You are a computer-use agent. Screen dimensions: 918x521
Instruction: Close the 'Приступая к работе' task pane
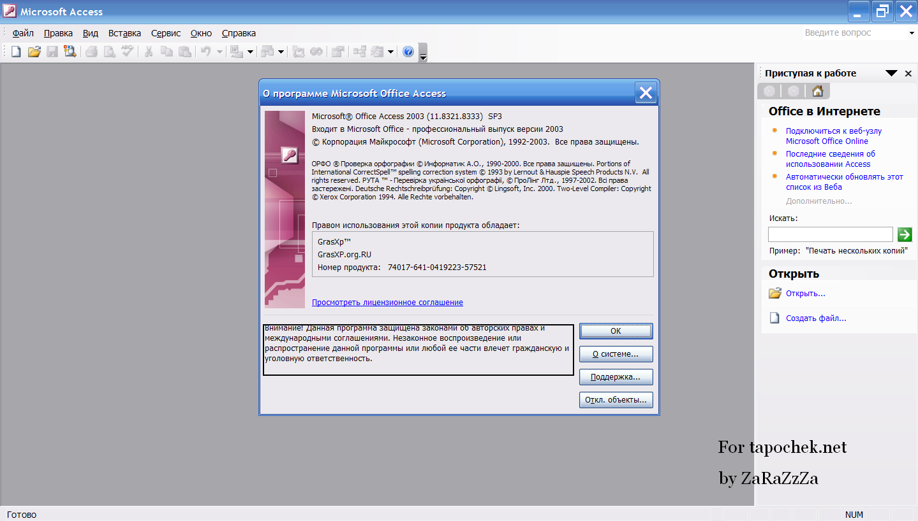(x=908, y=73)
